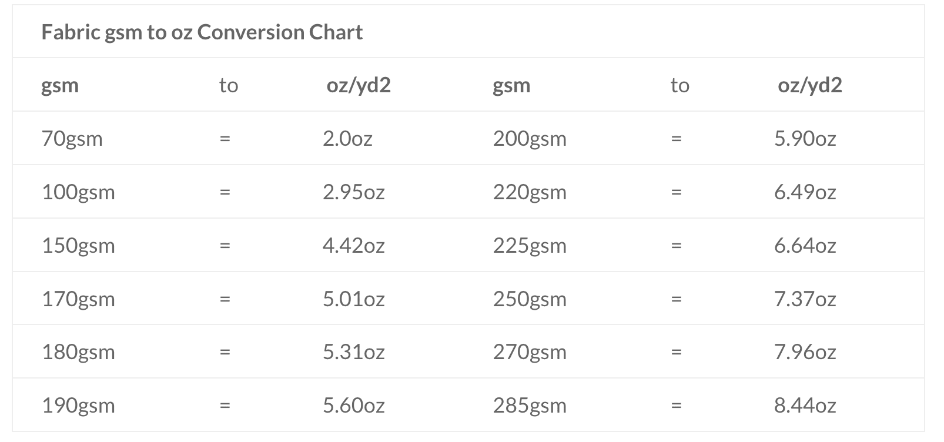Viewport: 944px width, 442px height.
Task: Click the 2.0oz value
Action: coord(347,139)
